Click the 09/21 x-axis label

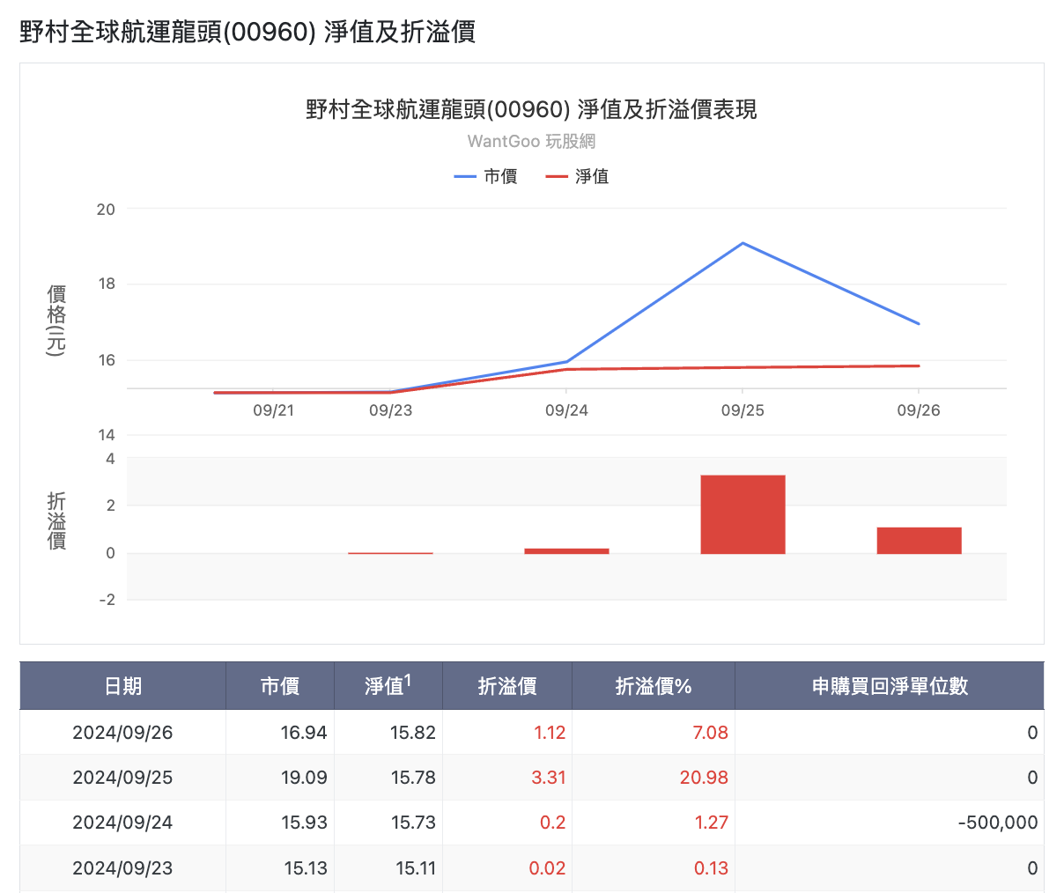coord(273,410)
